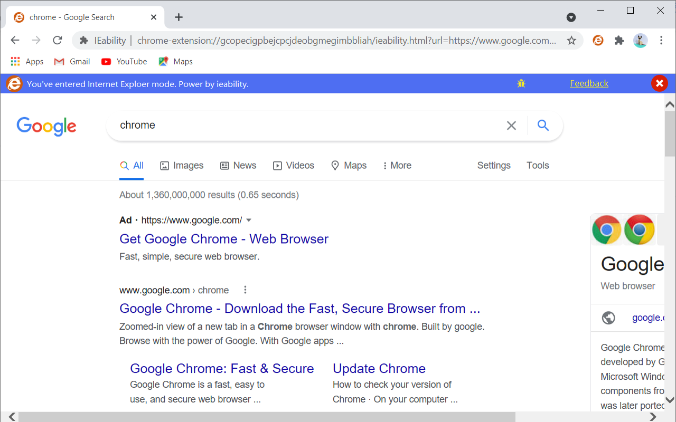
Task: Click the blue search magnifier button
Action: click(x=543, y=125)
